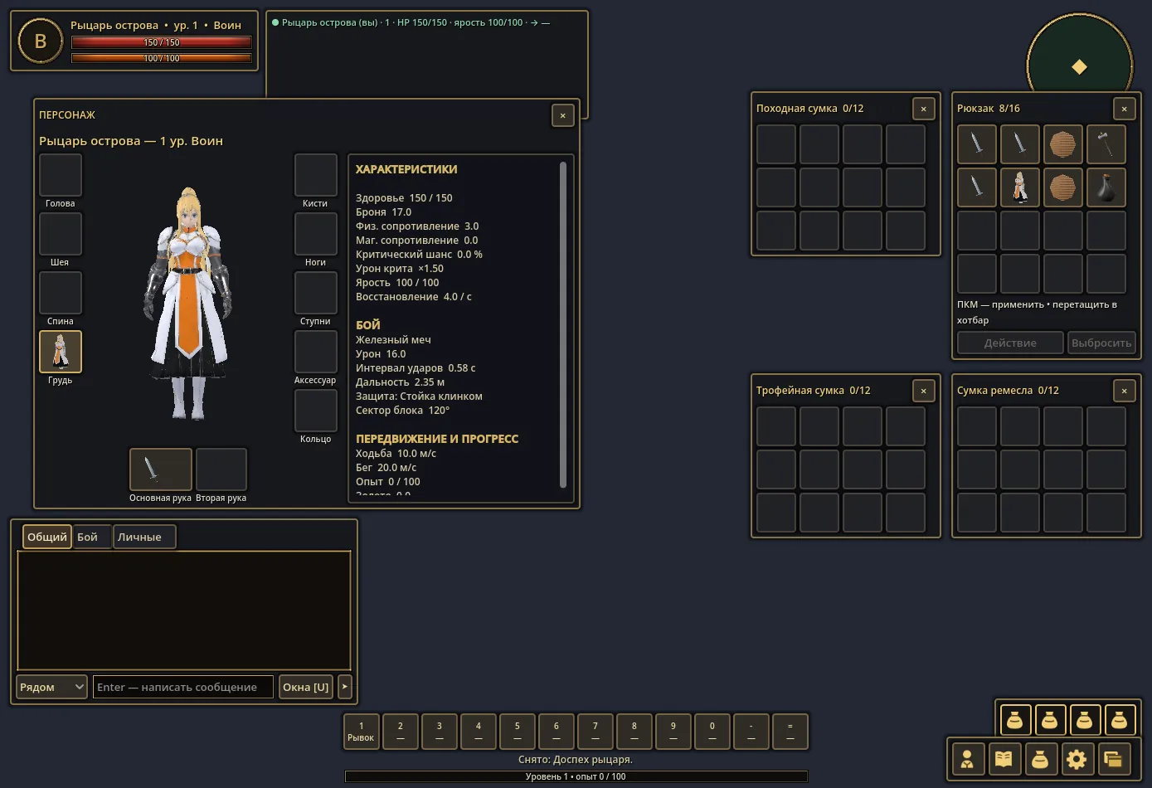Click the Действие button in the backpack
The height and width of the screenshot is (788, 1152).
pos(1010,343)
